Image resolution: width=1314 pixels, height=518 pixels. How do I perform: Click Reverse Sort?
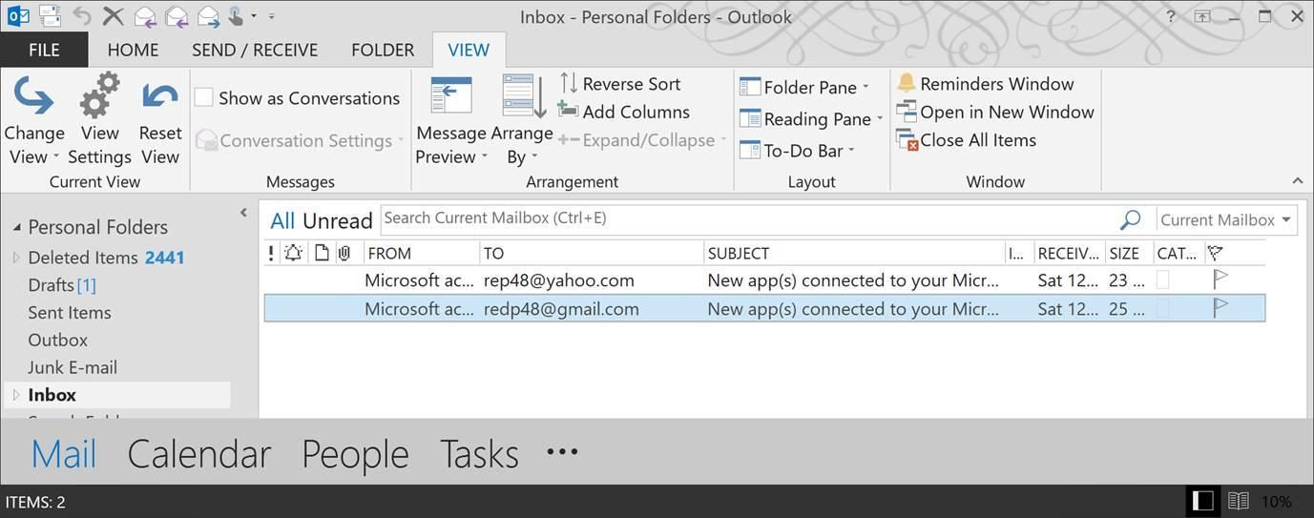pos(619,84)
